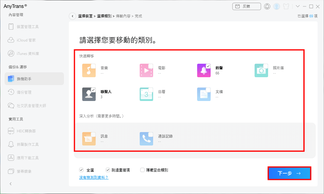This screenshot has width=324, height=194.
Task: Click the 電影 movies category icon
Action: 146,71
